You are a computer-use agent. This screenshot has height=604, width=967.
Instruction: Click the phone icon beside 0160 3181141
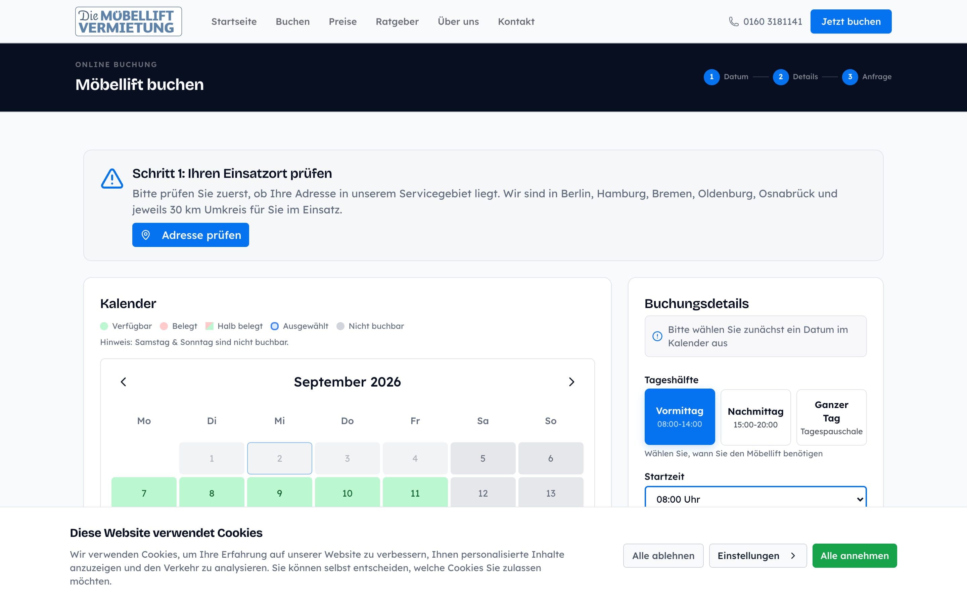coord(734,21)
